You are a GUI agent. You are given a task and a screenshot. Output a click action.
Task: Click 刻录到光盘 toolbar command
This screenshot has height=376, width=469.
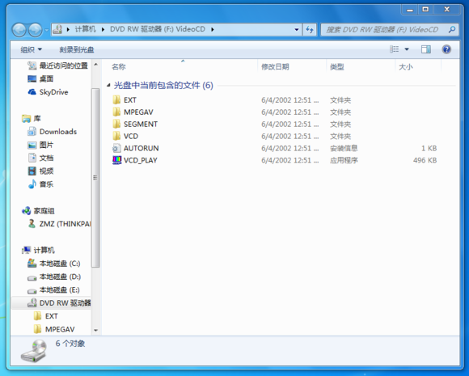(x=77, y=49)
